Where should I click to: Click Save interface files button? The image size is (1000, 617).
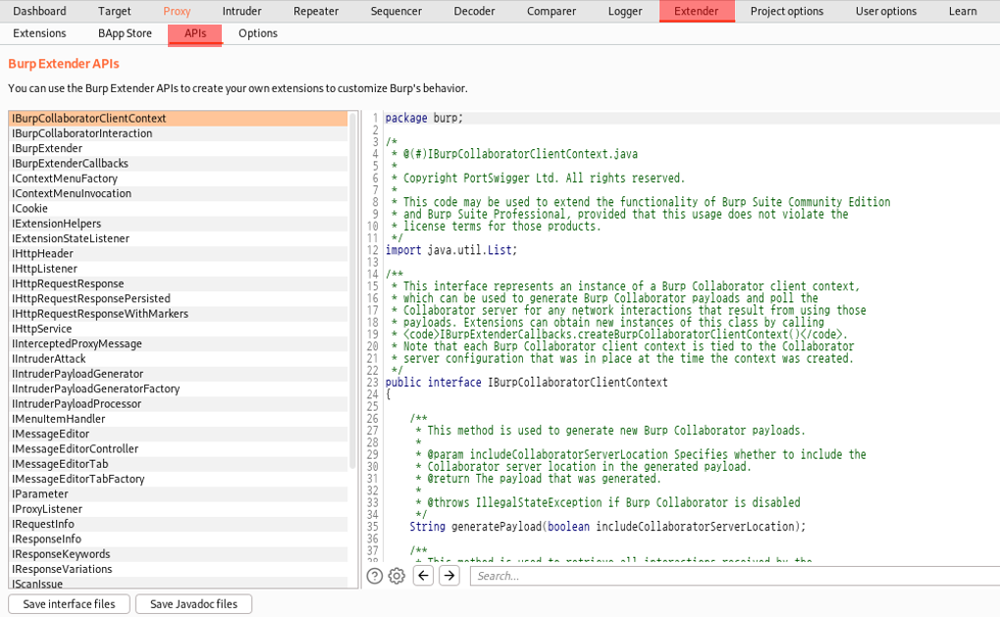coord(69,603)
